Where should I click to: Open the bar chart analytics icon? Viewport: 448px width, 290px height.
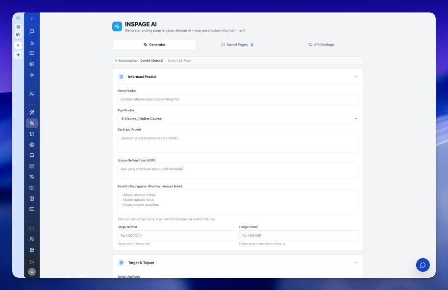(32, 228)
